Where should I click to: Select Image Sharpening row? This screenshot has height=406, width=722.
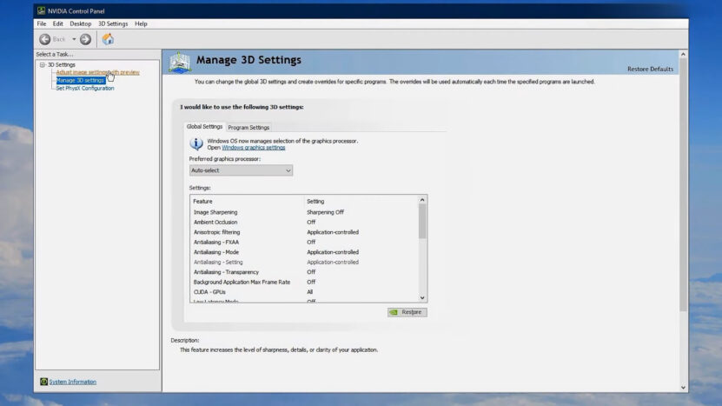click(x=304, y=212)
